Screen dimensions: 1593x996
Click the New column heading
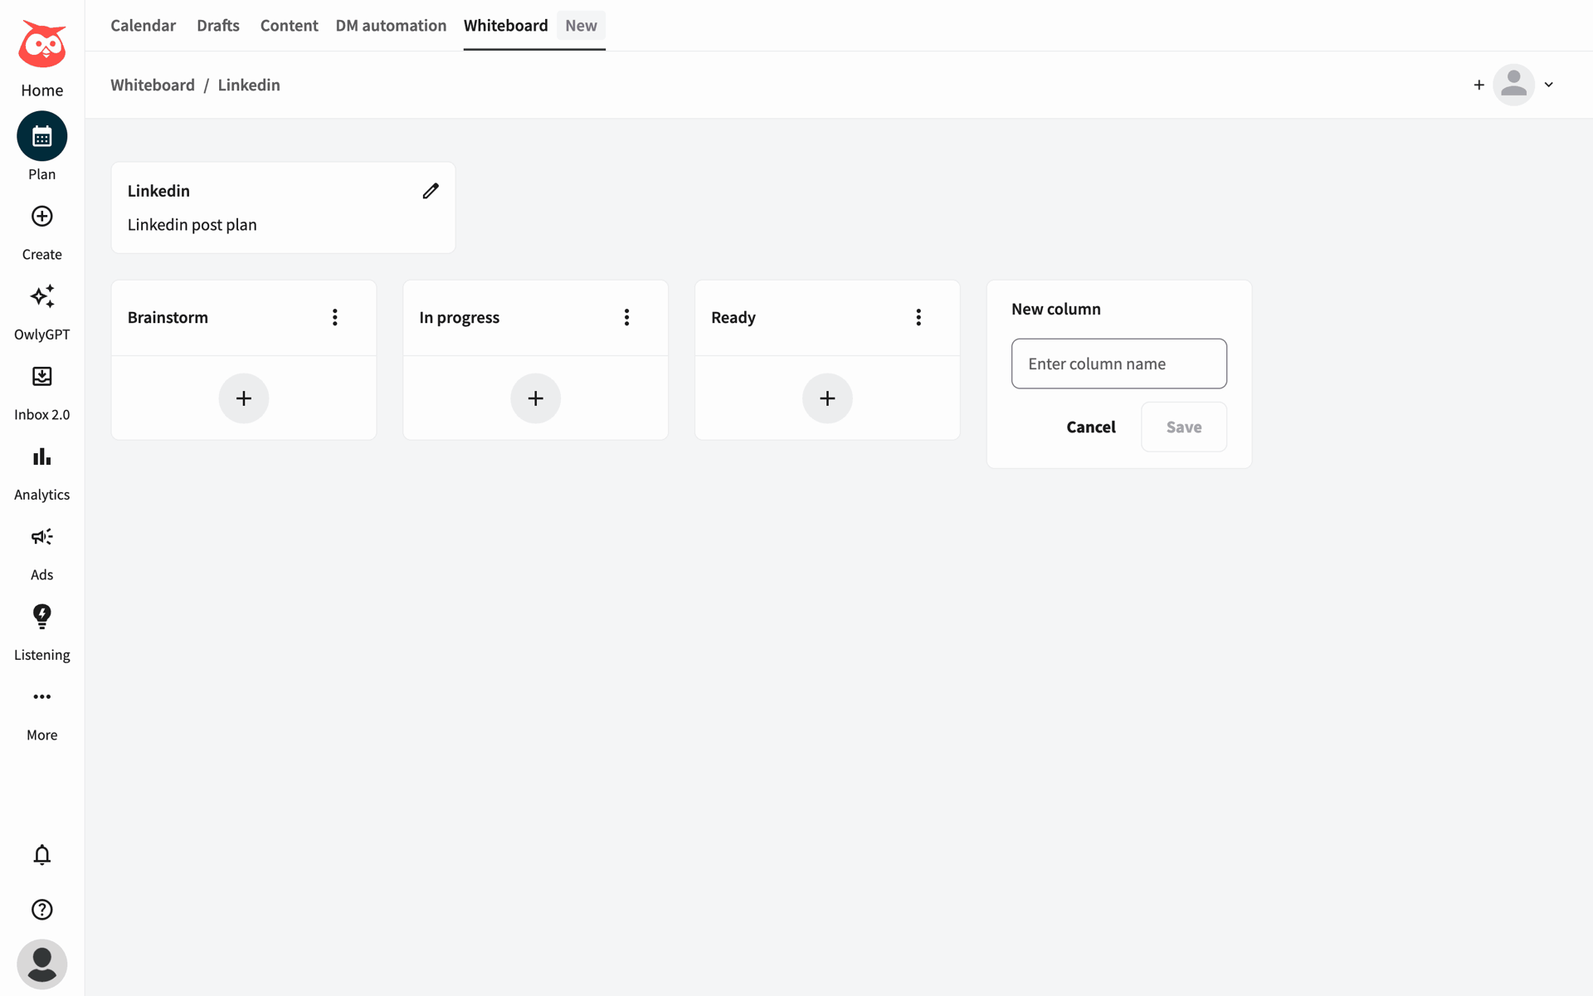[x=1056, y=309]
